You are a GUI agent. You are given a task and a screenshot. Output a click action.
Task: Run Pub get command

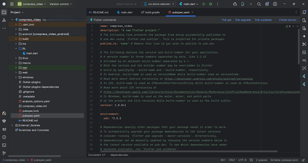click(x=226, y=20)
